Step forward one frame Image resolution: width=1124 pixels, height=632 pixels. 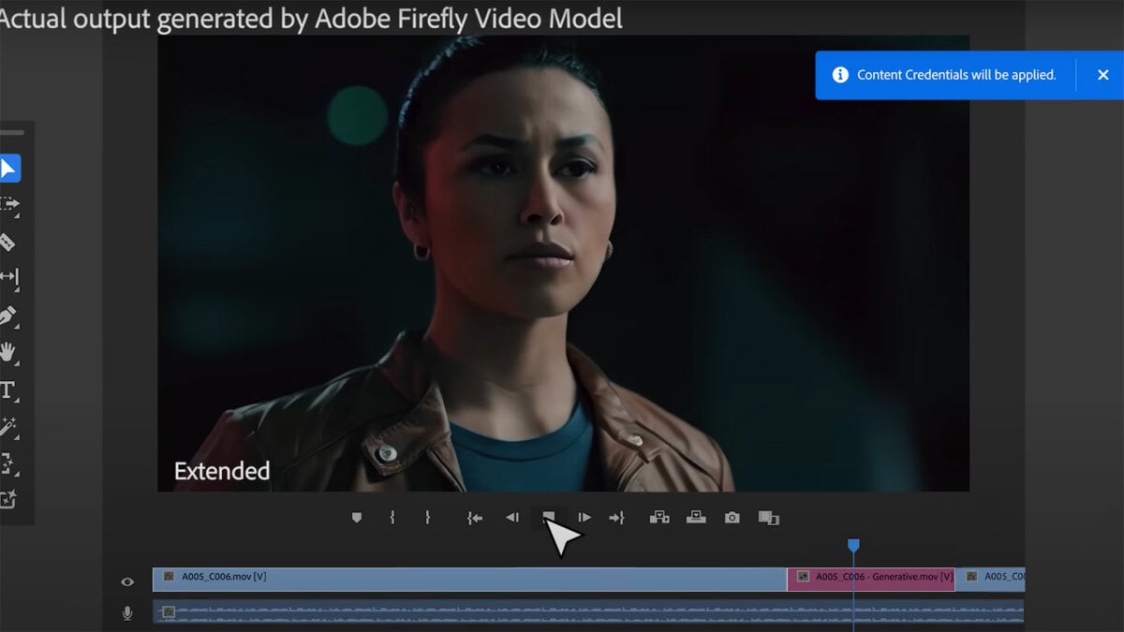(x=584, y=516)
